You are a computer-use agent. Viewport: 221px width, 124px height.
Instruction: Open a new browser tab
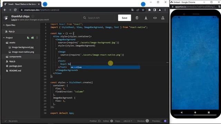tap(45, 4)
